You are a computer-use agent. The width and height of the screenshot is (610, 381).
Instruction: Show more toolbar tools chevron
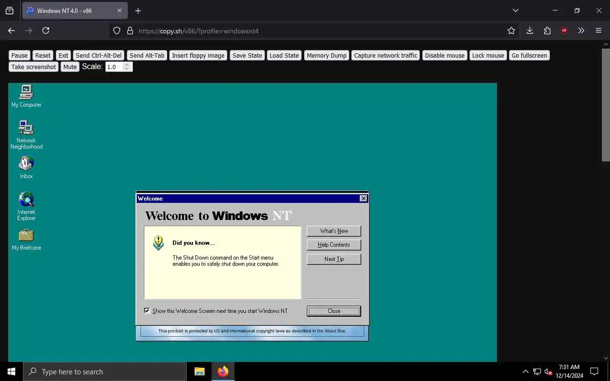coord(581,30)
